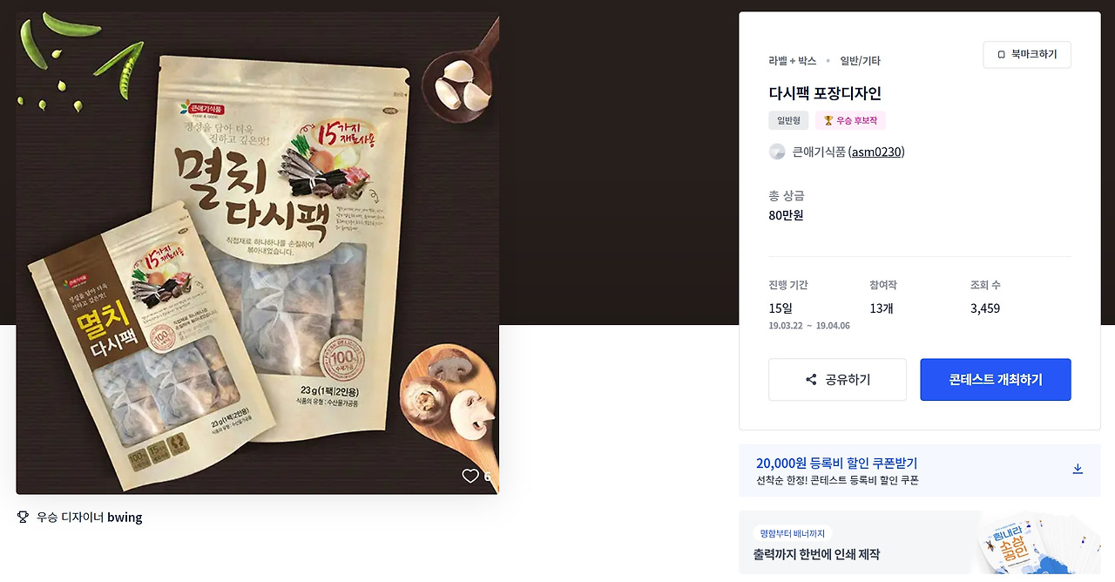Open the 20,000원 등록비 할인 쿠폰받기 banner
Screen dimensions: 1115x582
click(x=920, y=470)
